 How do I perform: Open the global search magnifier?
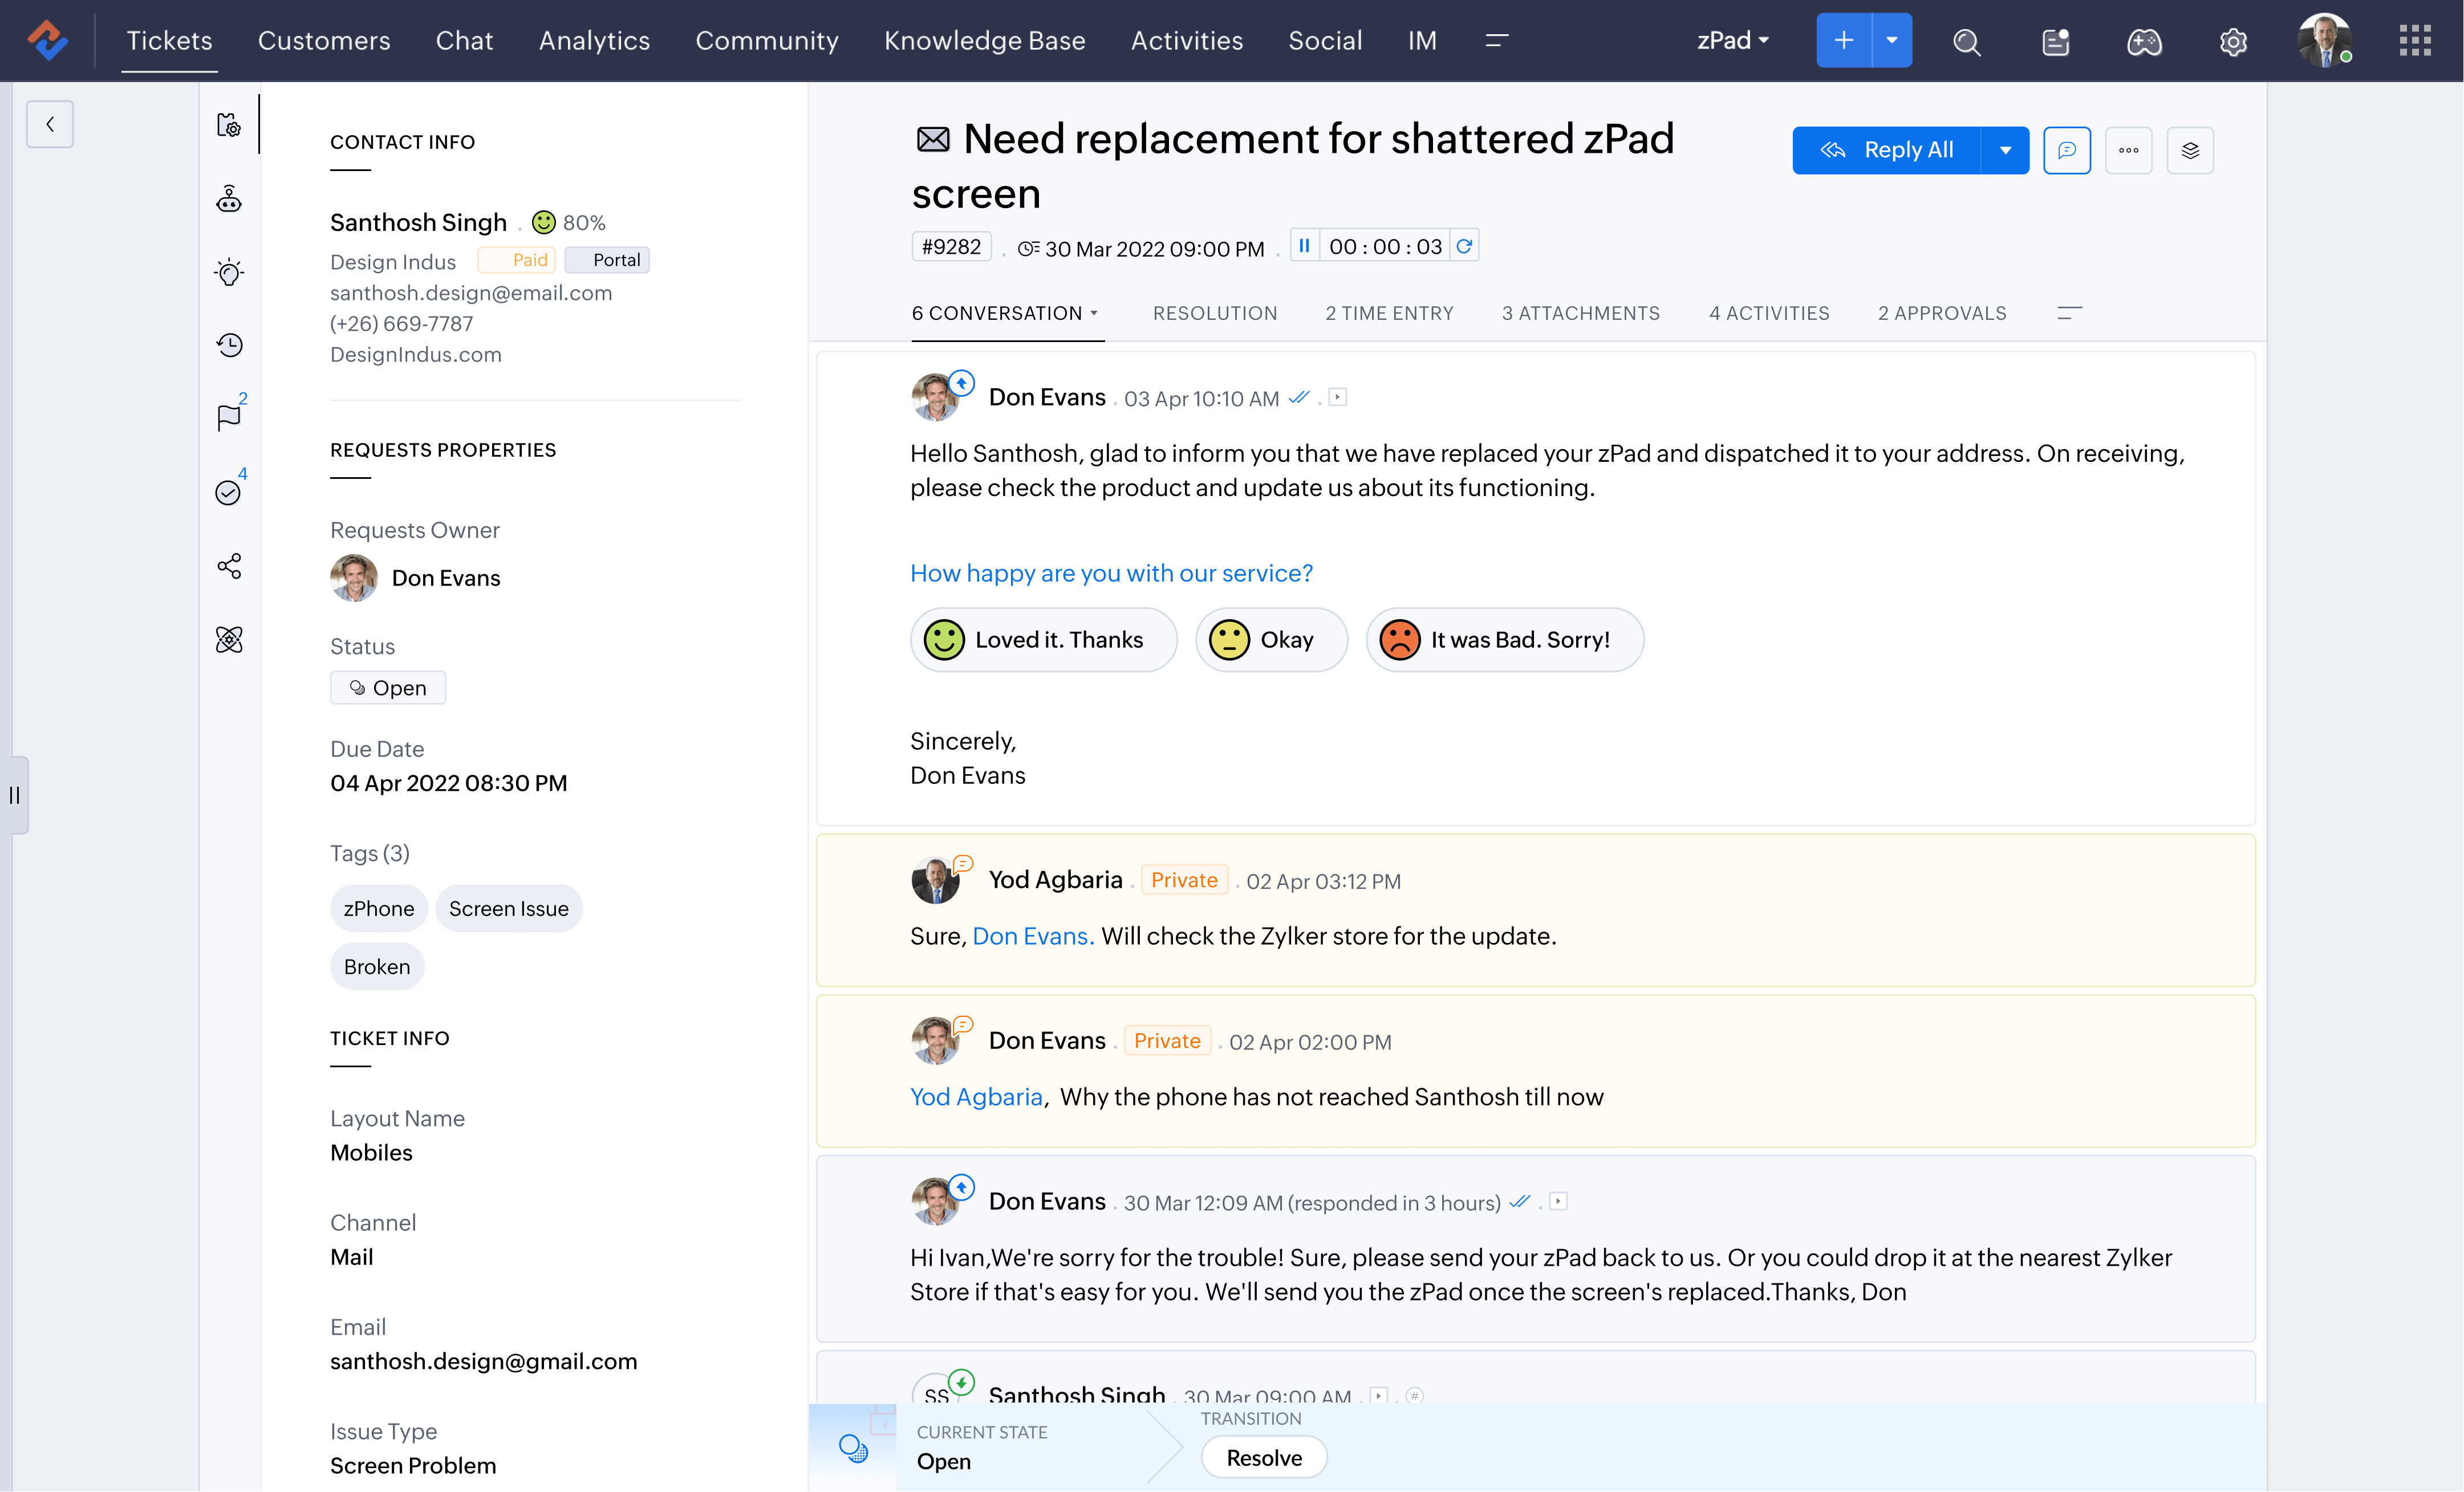(x=1966, y=42)
